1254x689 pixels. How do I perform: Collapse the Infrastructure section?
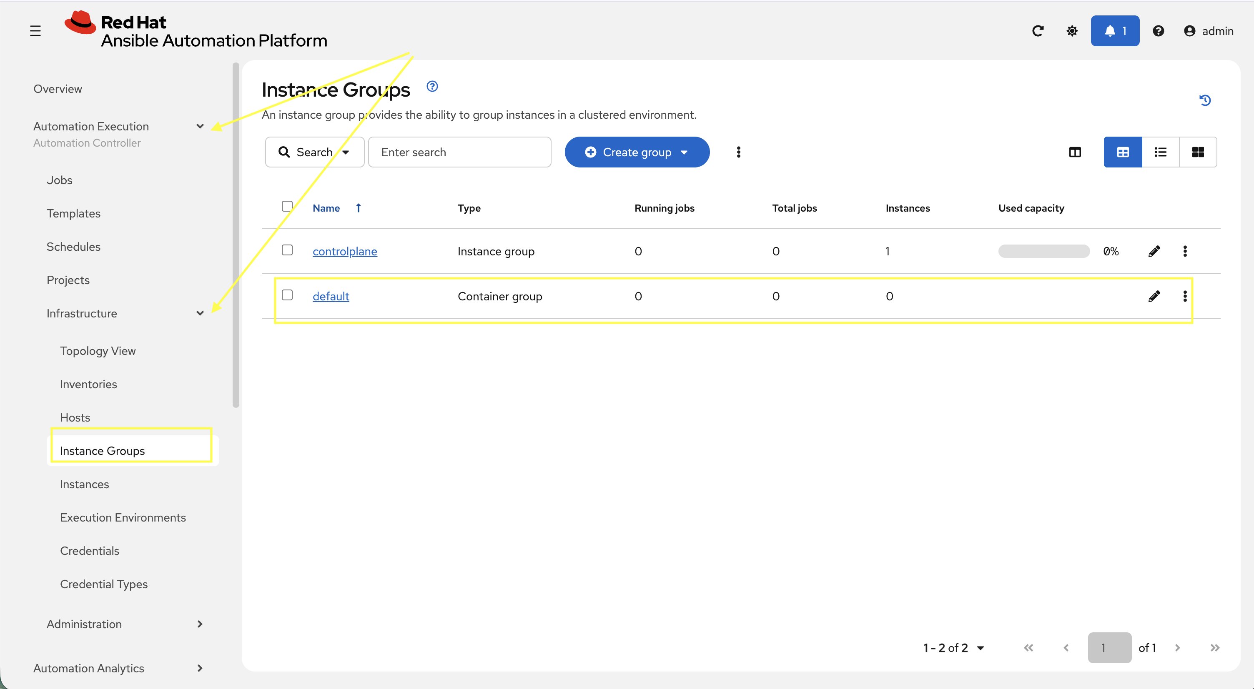(x=200, y=313)
